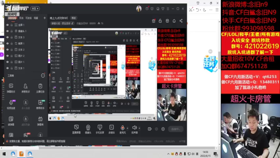The image size is (280, 158).
Task: Open the user avatar profile
Action: [139, 8]
